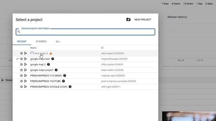
Task: Open help icon next to google maps test
Action: coord(53,59)
